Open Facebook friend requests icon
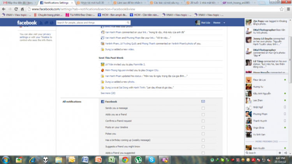Screen dimensions: 292x164 coord(41,23)
